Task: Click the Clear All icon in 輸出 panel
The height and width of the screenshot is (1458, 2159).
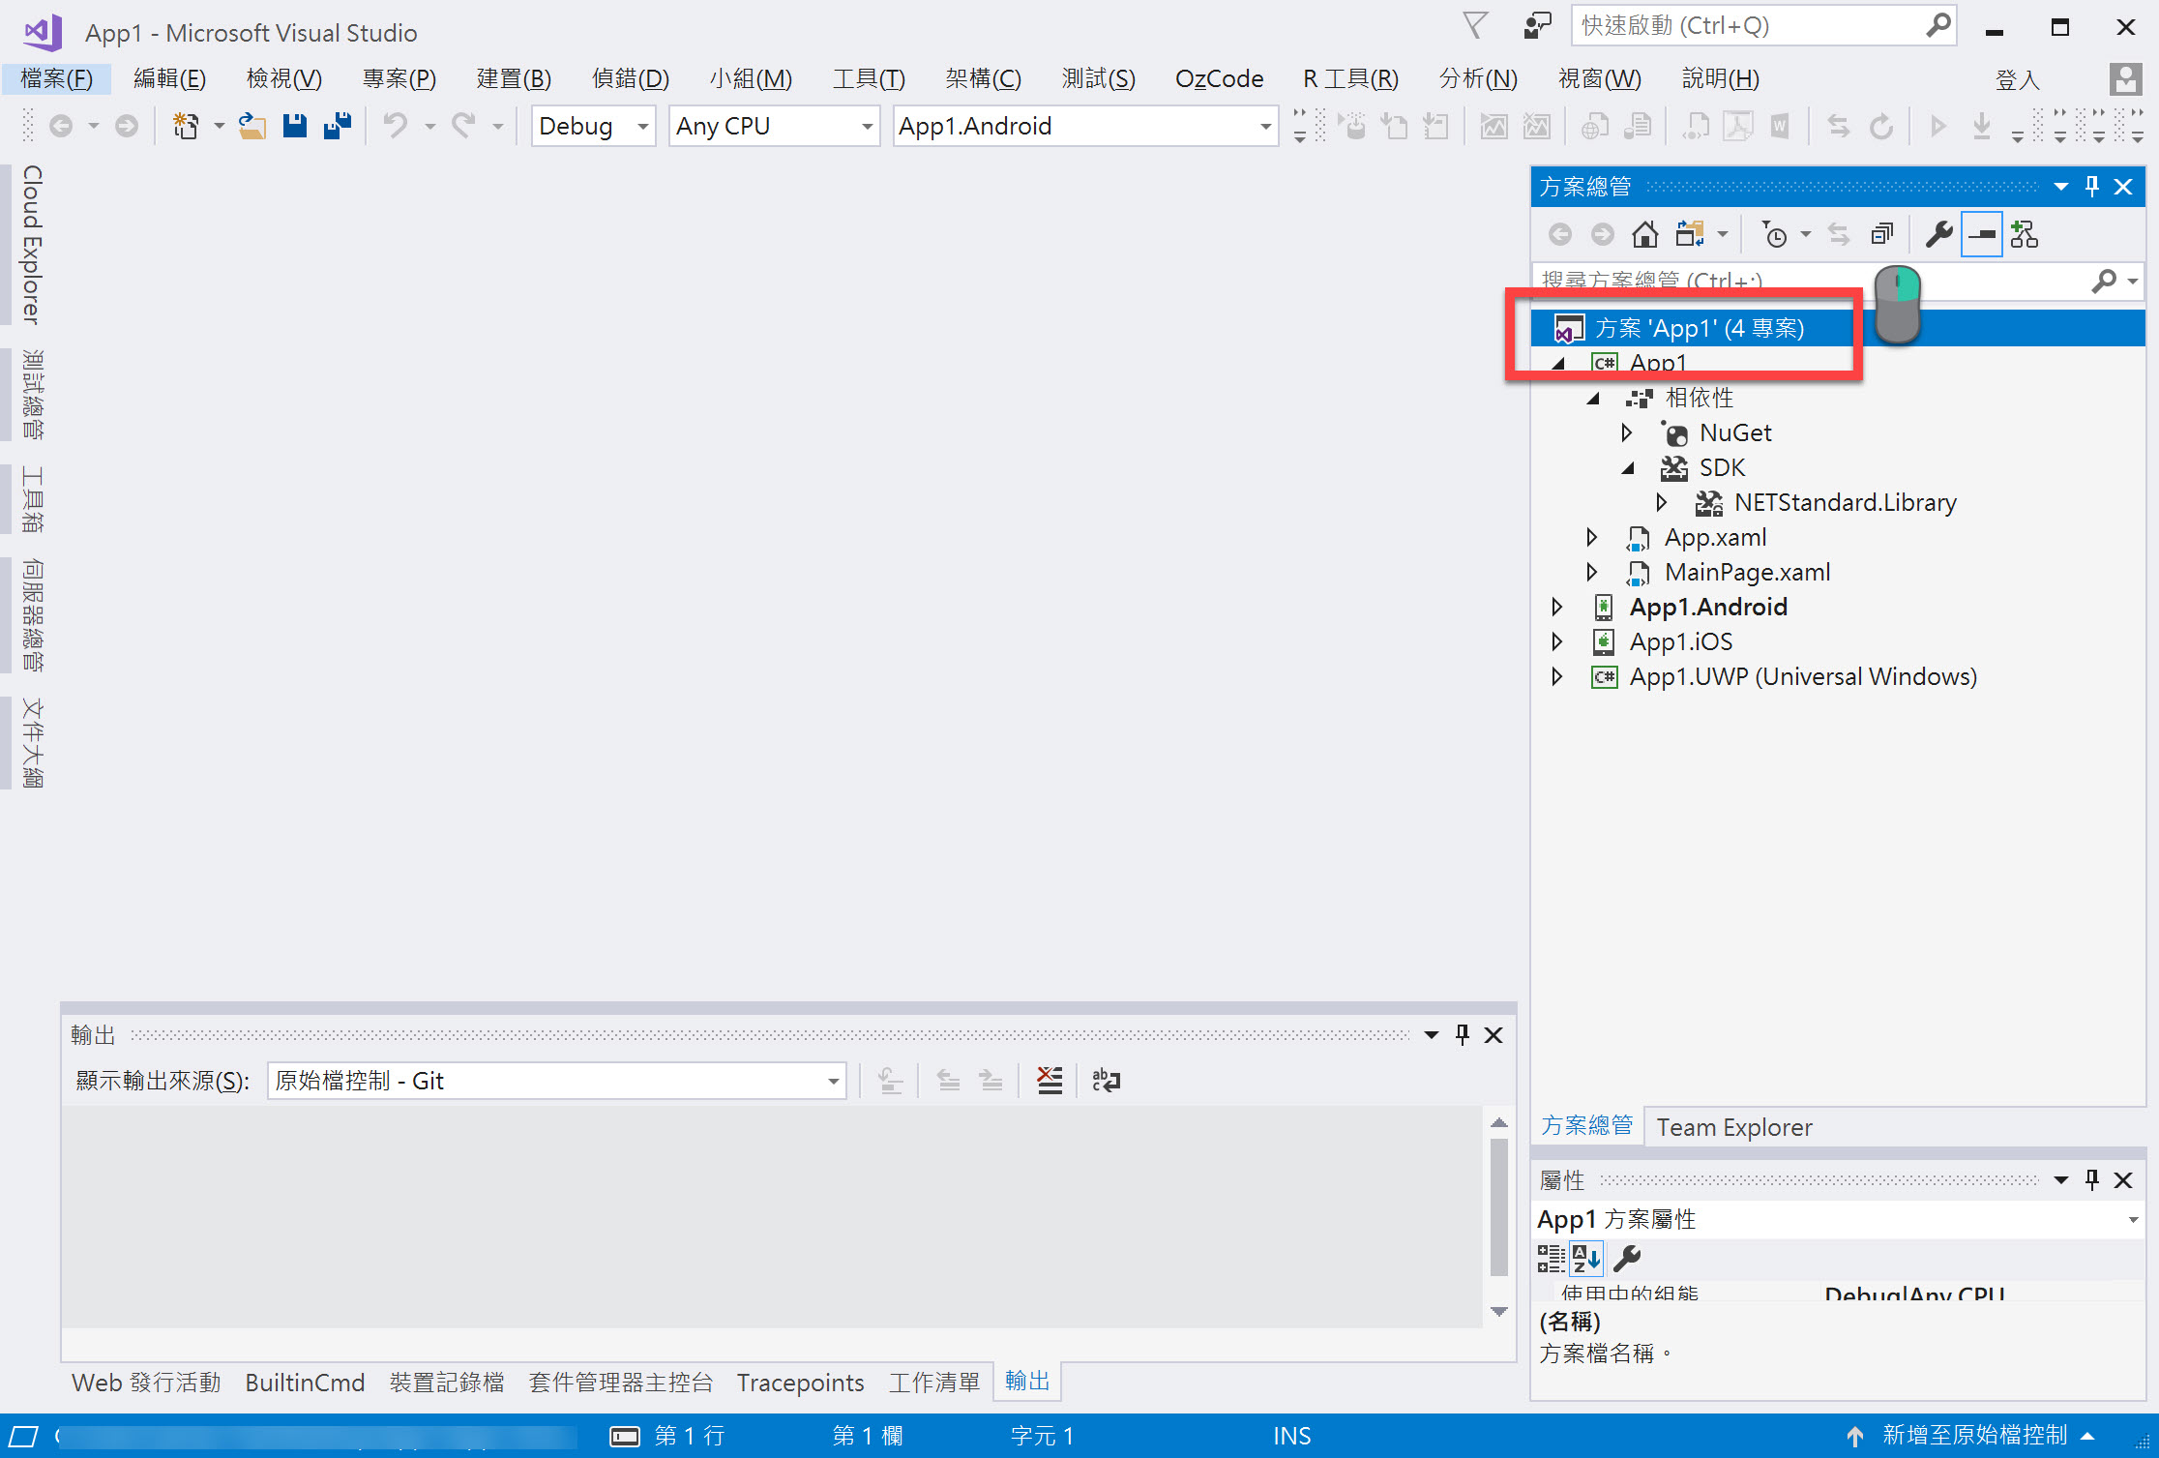Action: coord(1050,1081)
